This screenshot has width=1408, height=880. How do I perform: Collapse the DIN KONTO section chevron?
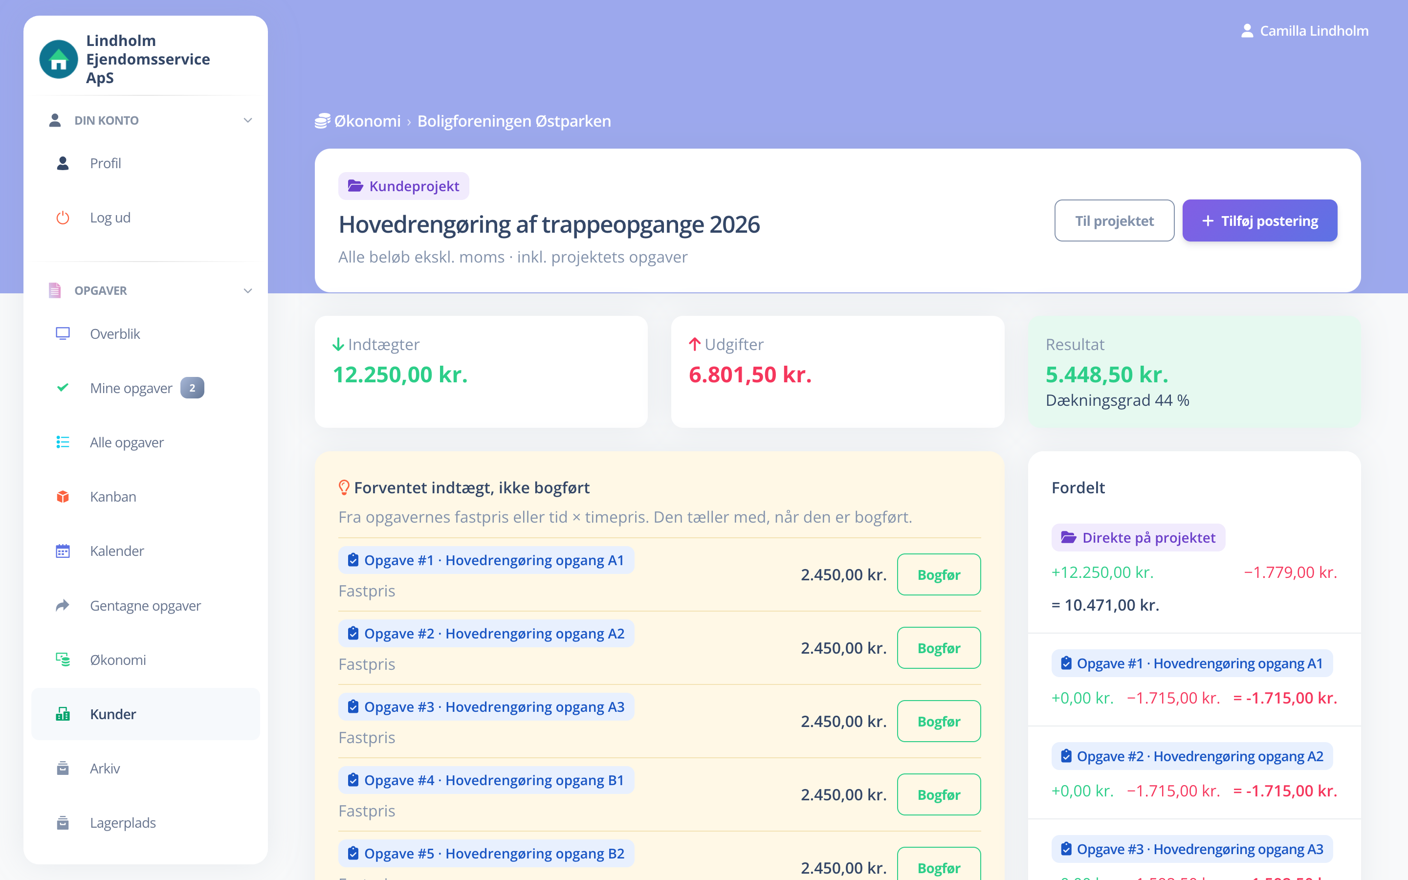[x=248, y=120]
